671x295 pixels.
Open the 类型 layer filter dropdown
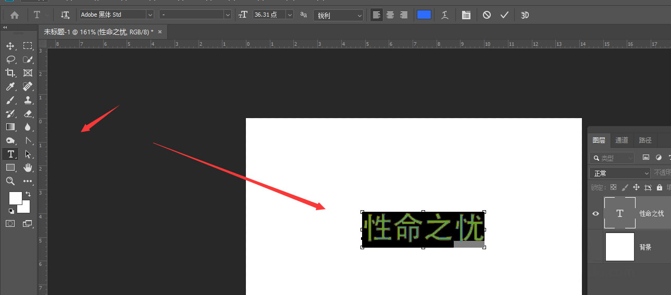click(x=612, y=158)
